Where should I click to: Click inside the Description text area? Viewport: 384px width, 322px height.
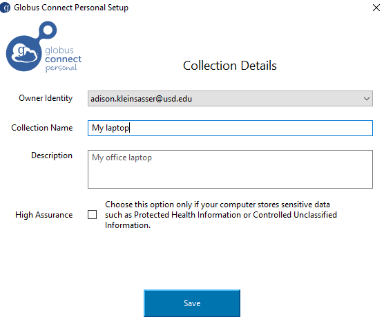(x=230, y=169)
